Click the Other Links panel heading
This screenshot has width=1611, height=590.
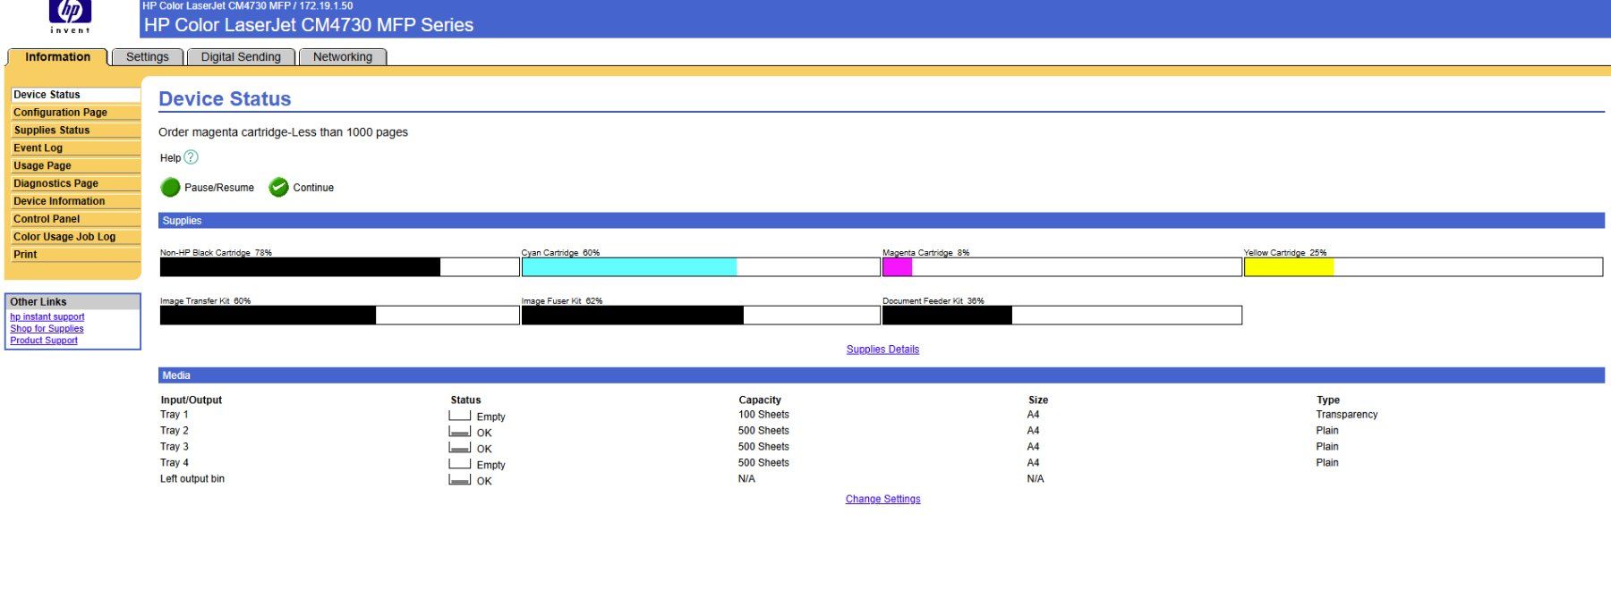click(72, 302)
